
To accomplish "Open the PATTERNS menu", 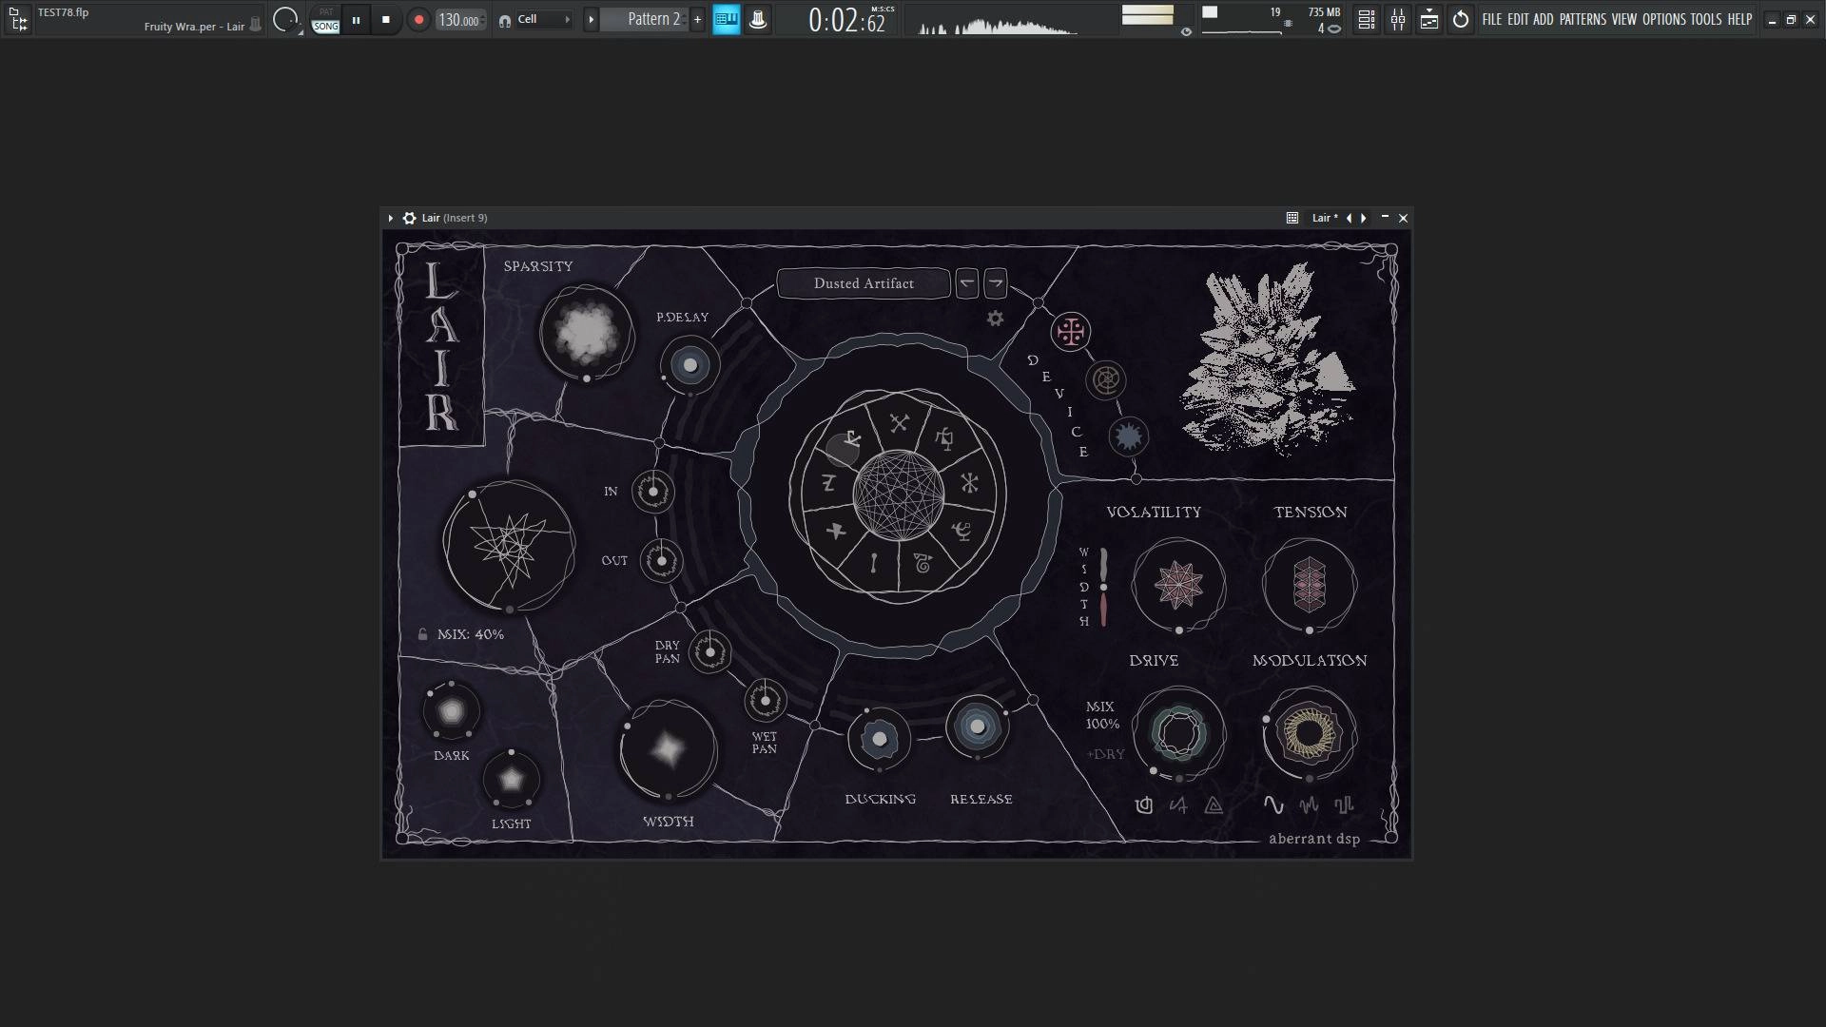I will click(x=1583, y=19).
